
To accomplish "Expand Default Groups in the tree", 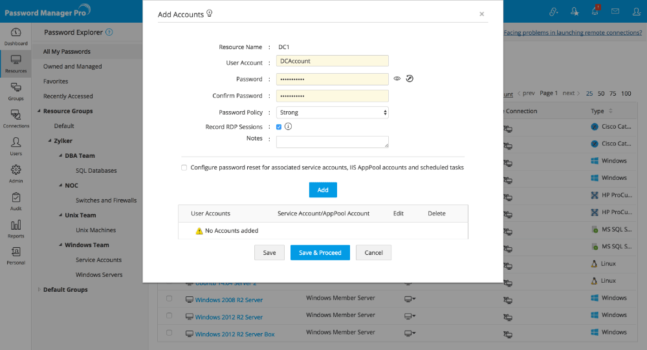I will (x=39, y=290).
